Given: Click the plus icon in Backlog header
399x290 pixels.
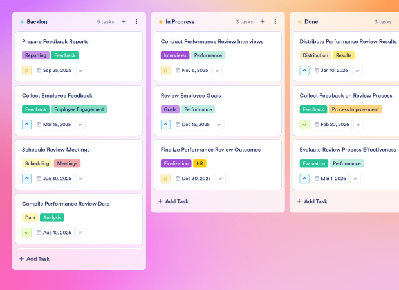Looking at the screenshot, I should [x=124, y=22].
